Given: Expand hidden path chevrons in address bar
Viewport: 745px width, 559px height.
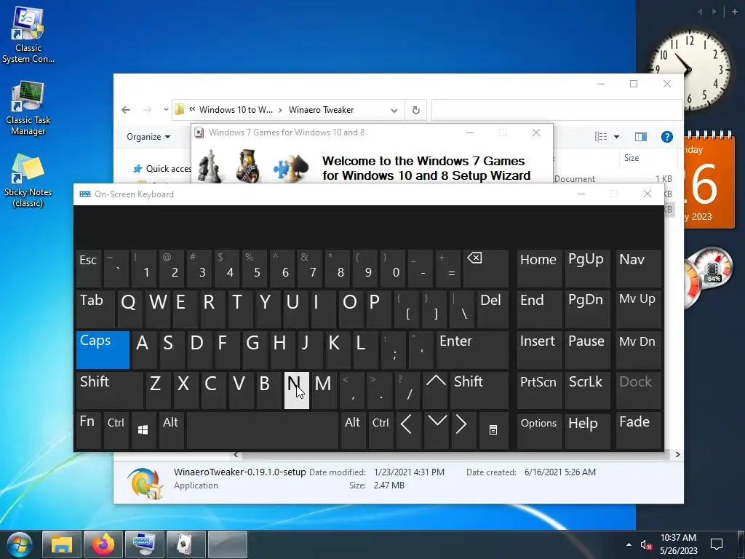Looking at the screenshot, I should (x=192, y=109).
